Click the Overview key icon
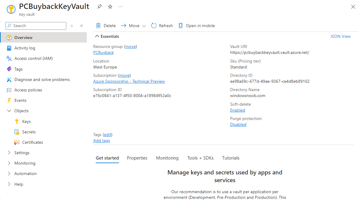359x200 pixels. click(9, 37)
